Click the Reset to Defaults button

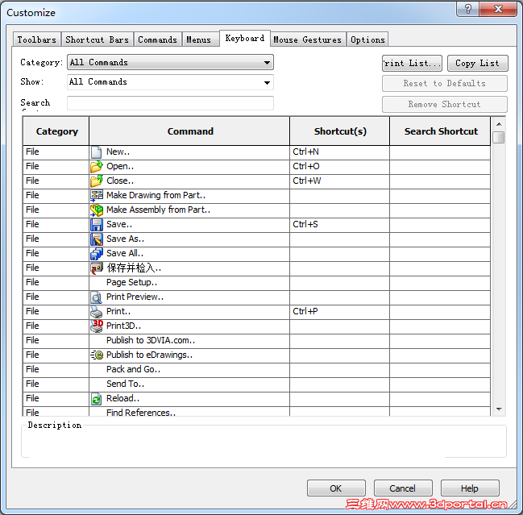445,83
